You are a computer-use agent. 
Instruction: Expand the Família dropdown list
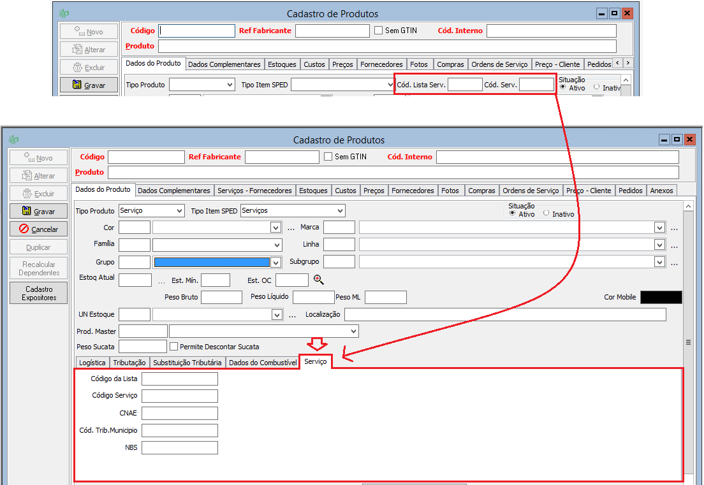point(277,245)
